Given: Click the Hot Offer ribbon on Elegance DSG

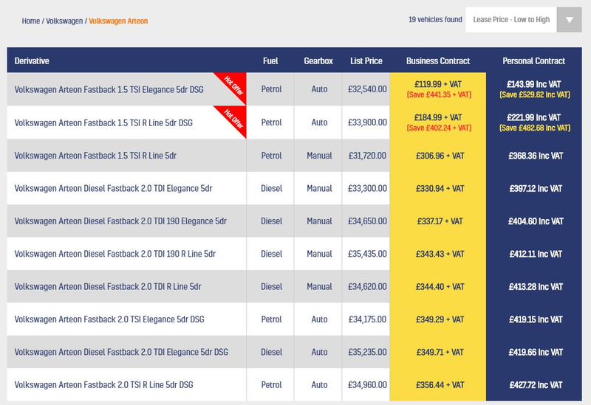Looking at the screenshot, I should pyautogui.click(x=234, y=85).
